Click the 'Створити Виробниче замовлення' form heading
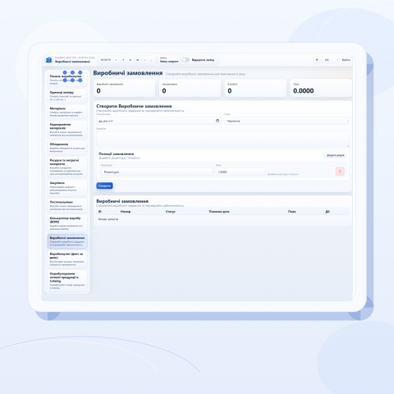394x394 pixels. (x=134, y=106)
